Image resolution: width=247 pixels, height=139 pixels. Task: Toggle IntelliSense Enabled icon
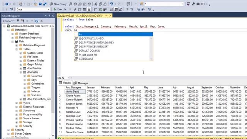pos(89,9)
